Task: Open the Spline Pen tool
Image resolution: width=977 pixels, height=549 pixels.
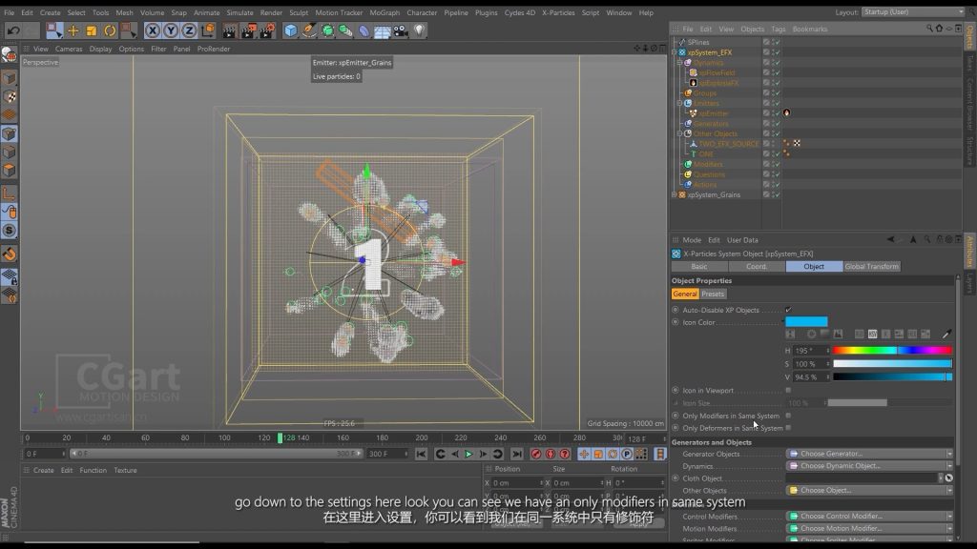Action: pyautogui.click(x=309, y=30)
